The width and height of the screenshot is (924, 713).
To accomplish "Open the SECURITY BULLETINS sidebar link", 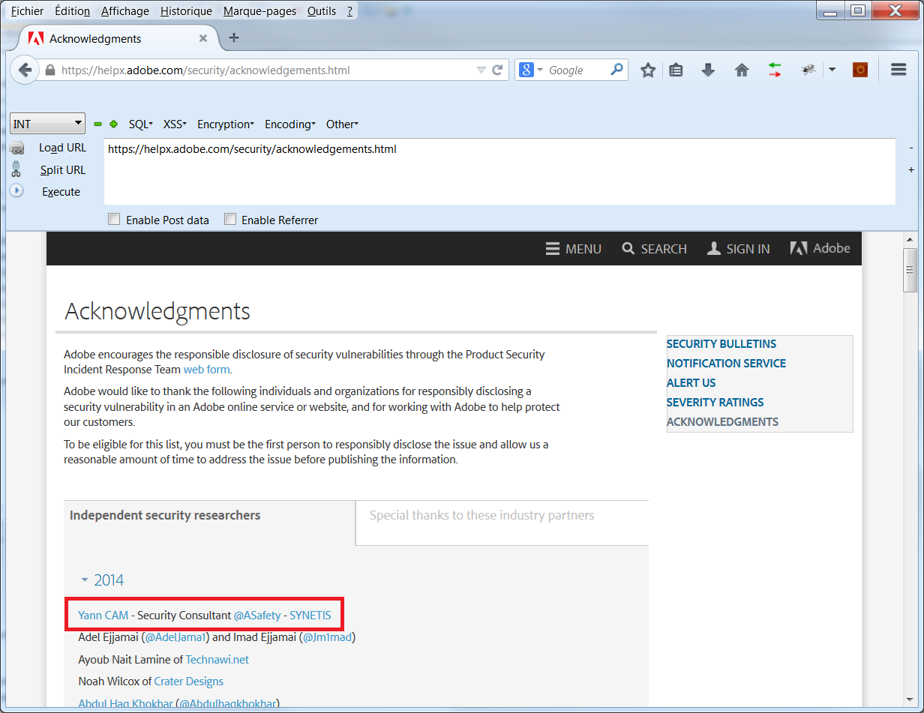I will coord(721,343).
